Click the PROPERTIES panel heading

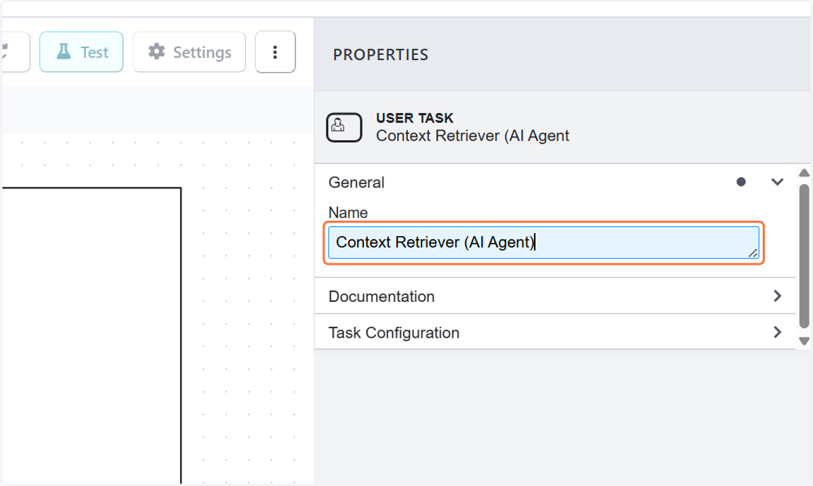coord(381,55)
